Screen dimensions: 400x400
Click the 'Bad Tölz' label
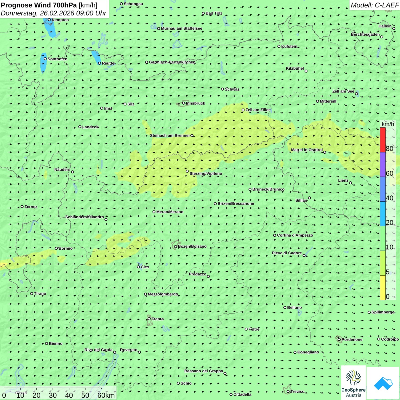(214, 13)
